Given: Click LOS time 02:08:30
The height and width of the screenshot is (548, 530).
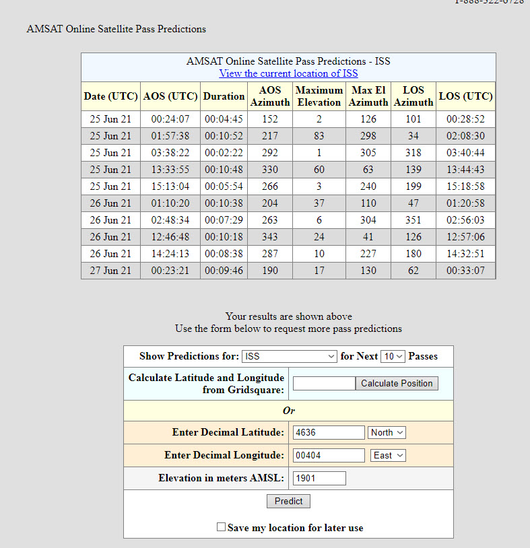Looking at the screenshot, I should click(x=465, y=136).
